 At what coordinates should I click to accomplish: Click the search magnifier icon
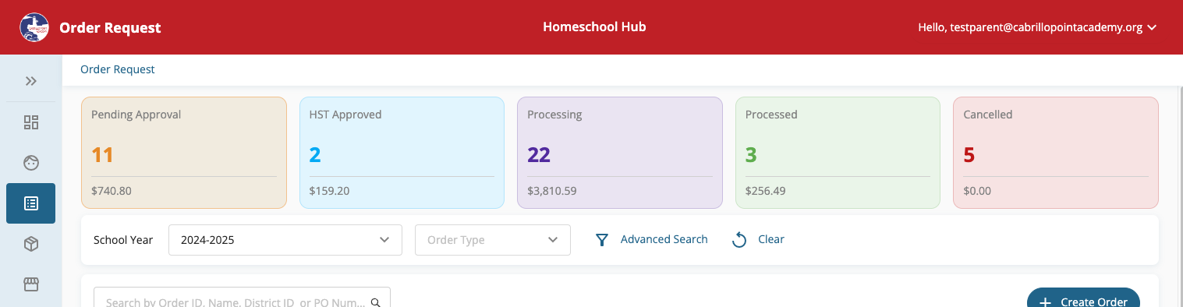[376, 302]
